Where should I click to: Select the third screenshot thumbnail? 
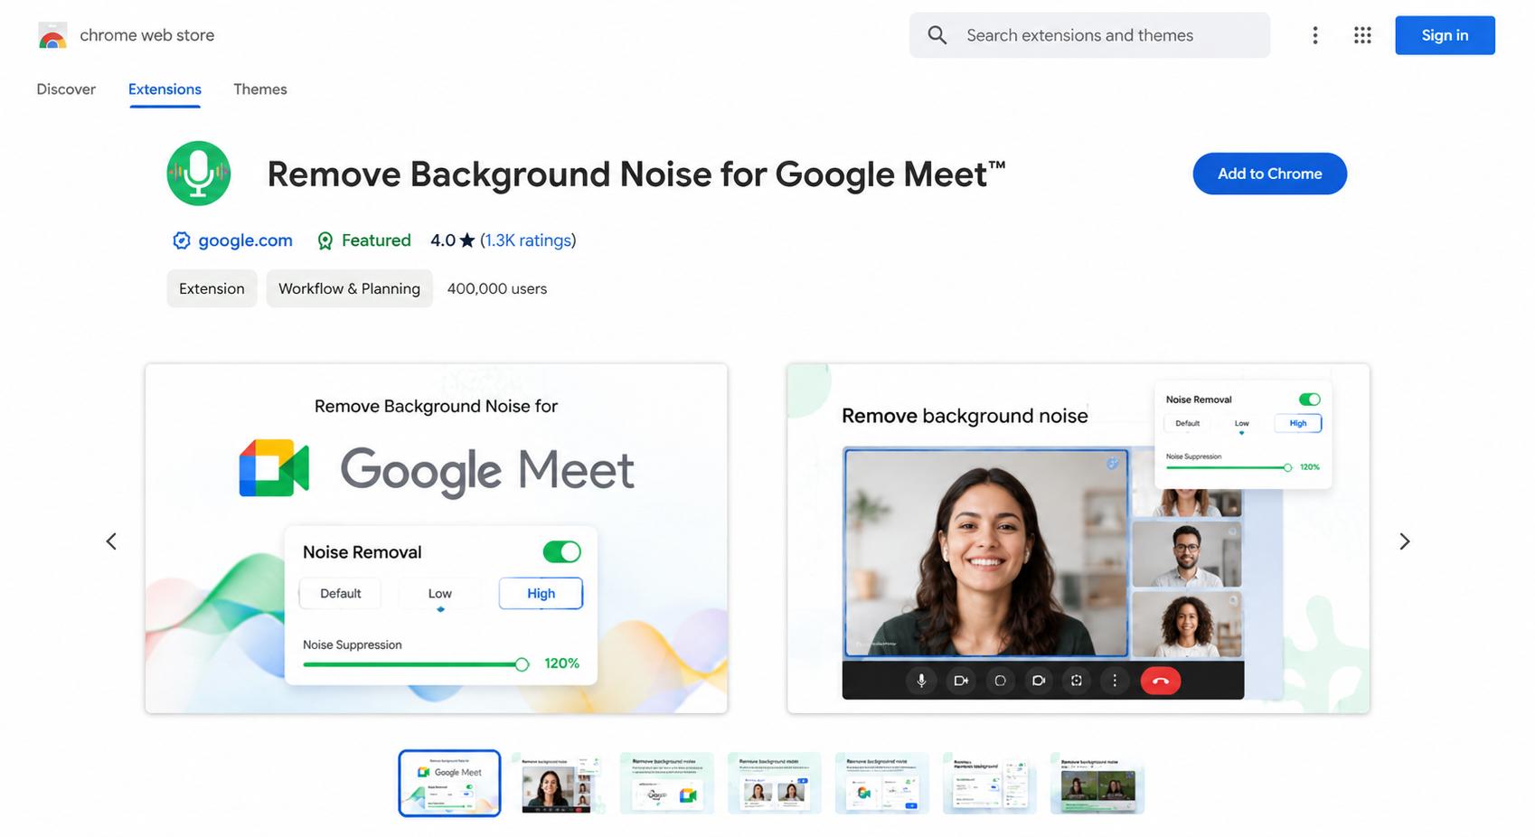[x=666, y=784]
